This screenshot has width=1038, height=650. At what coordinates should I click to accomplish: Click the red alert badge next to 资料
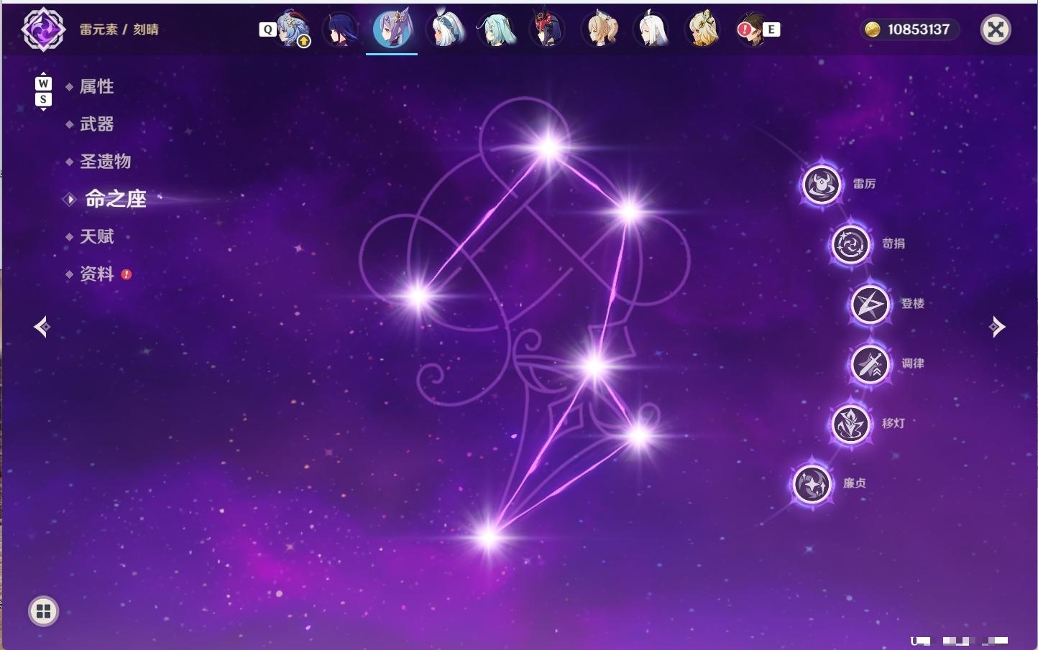click(127, 274)
